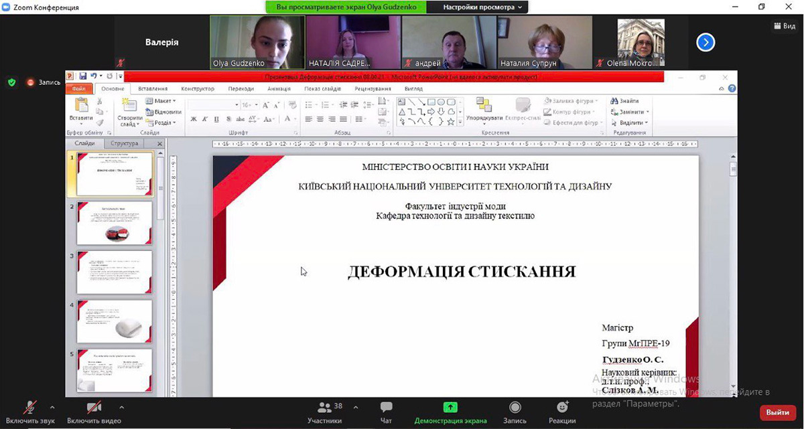
Task: Select slide 3 thumbnail in panel
Action: point(115,272)
